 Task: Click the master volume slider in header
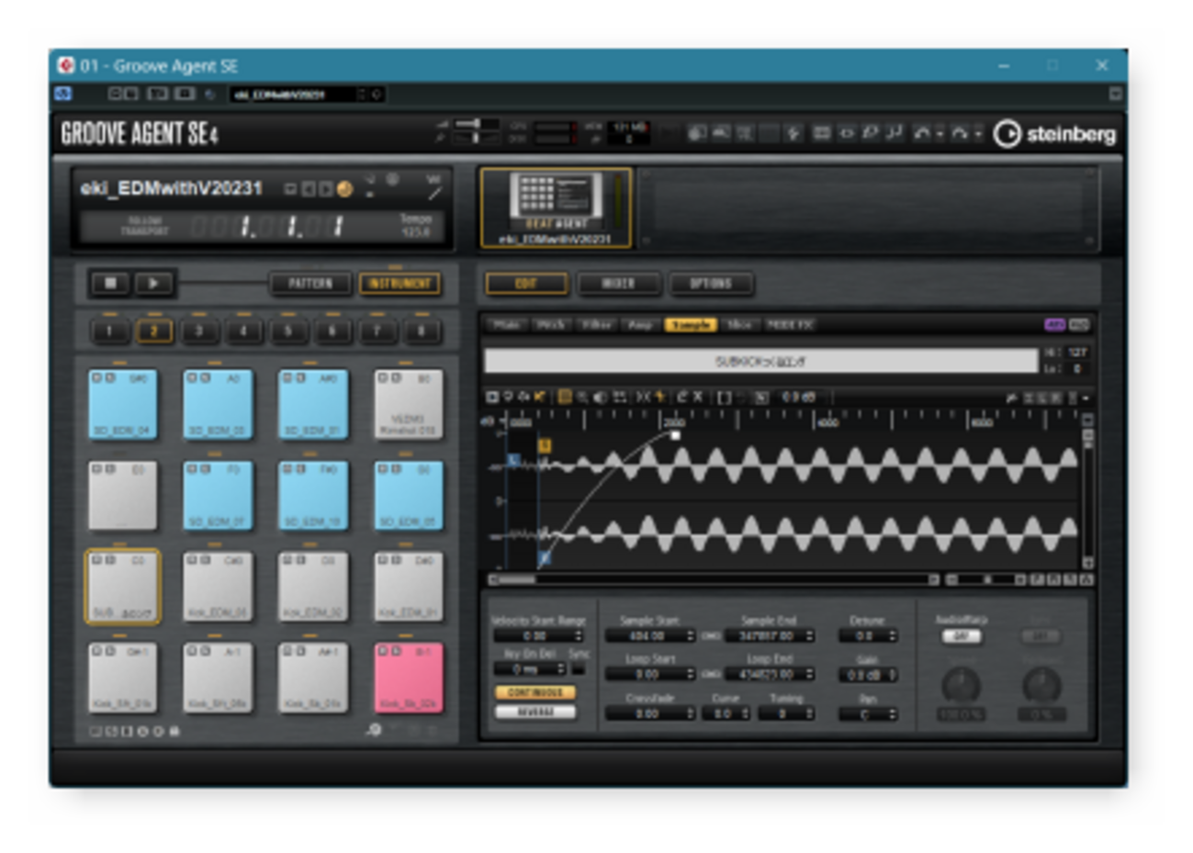(476, 124)
